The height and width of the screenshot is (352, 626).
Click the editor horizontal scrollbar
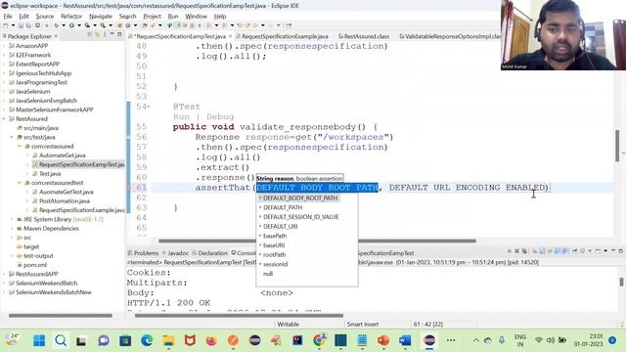click(317, 241)
